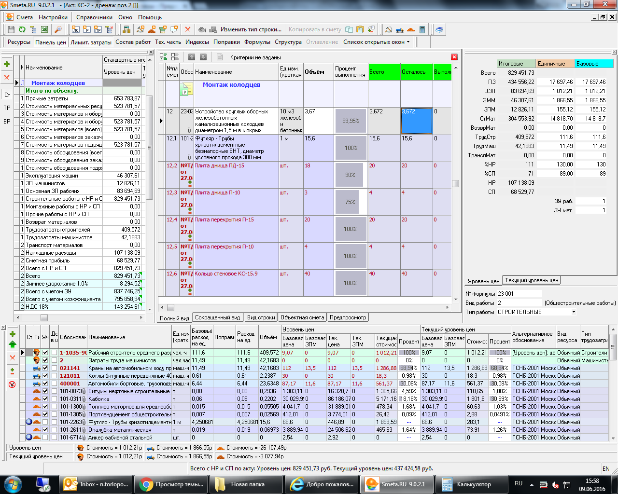Click the Формулы toolbar button
The height and width of the screenshot is (494, 618).
[257, 42]
